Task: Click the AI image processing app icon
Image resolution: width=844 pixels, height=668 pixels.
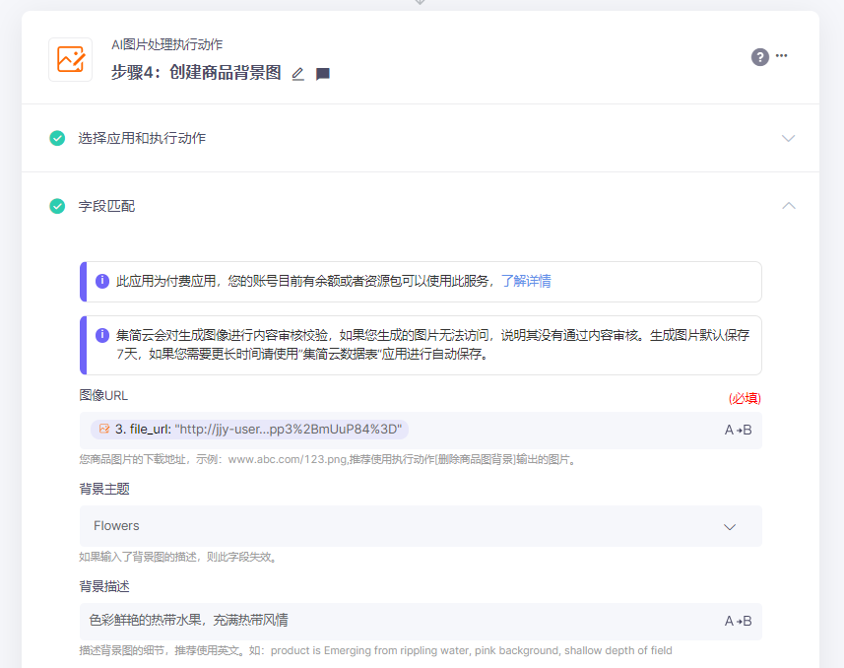Action: (71, 59)
